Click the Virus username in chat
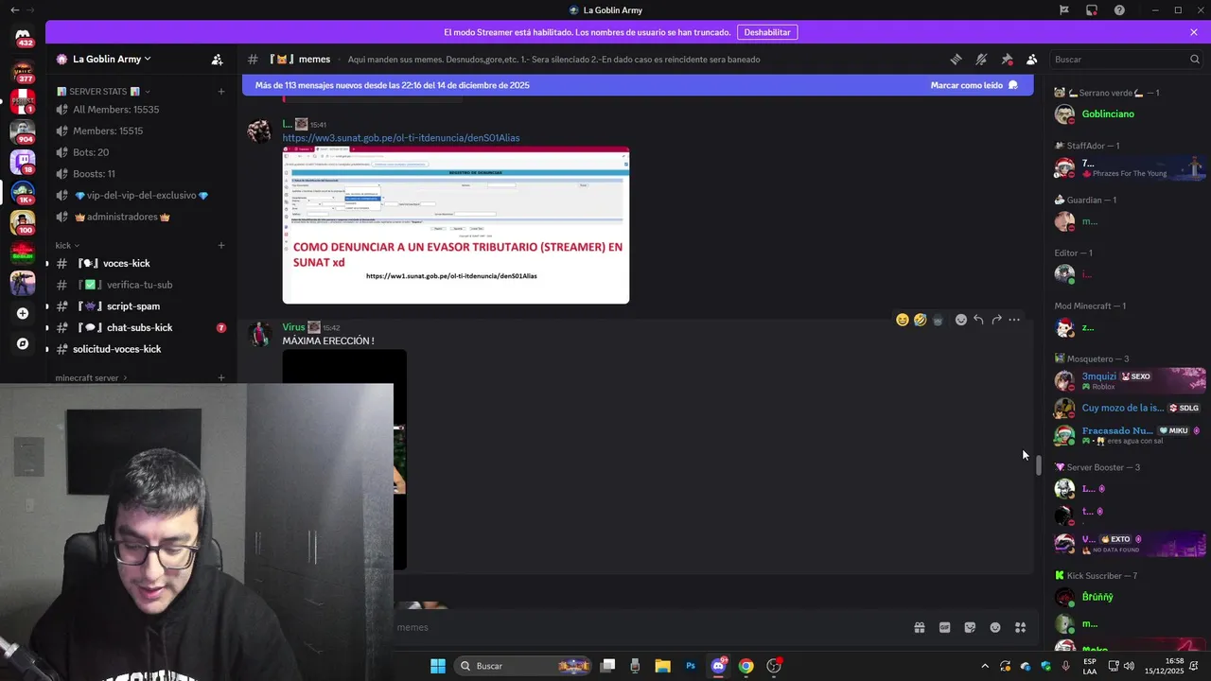Image resolution: width=1211 pixels, height=681 pixels. click(x=294, y=327)
